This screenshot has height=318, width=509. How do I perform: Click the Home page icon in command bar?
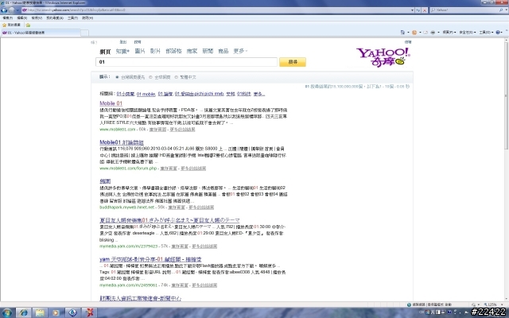click(402, 33)
